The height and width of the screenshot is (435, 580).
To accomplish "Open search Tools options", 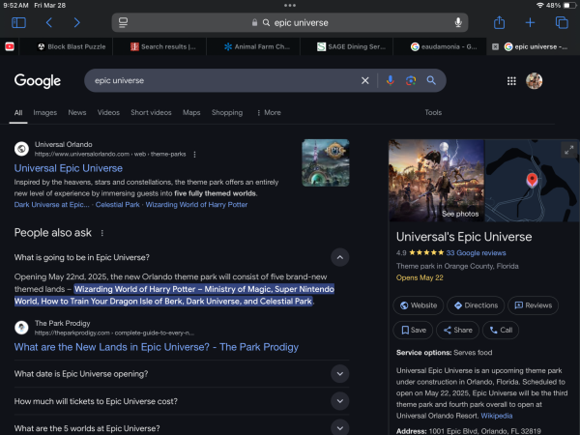I will (x=433, y=112).
